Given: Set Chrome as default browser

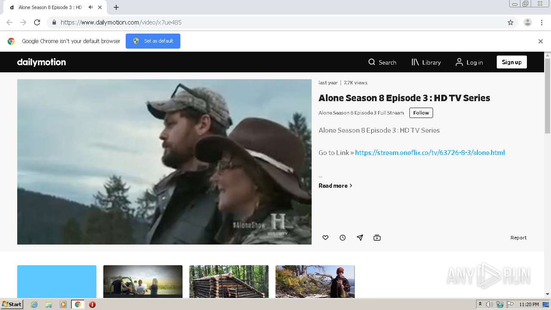Looking at the screenshot, I should (x=153, y=41).
